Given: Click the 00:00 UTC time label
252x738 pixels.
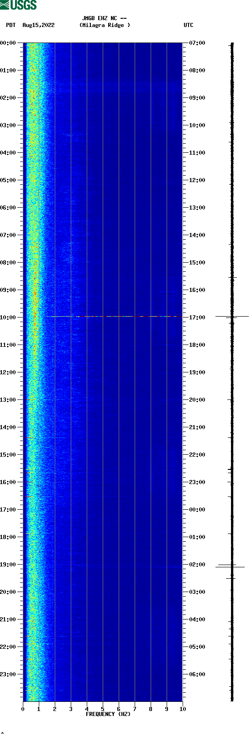Looking at the screenshot, I should point(197,510).
